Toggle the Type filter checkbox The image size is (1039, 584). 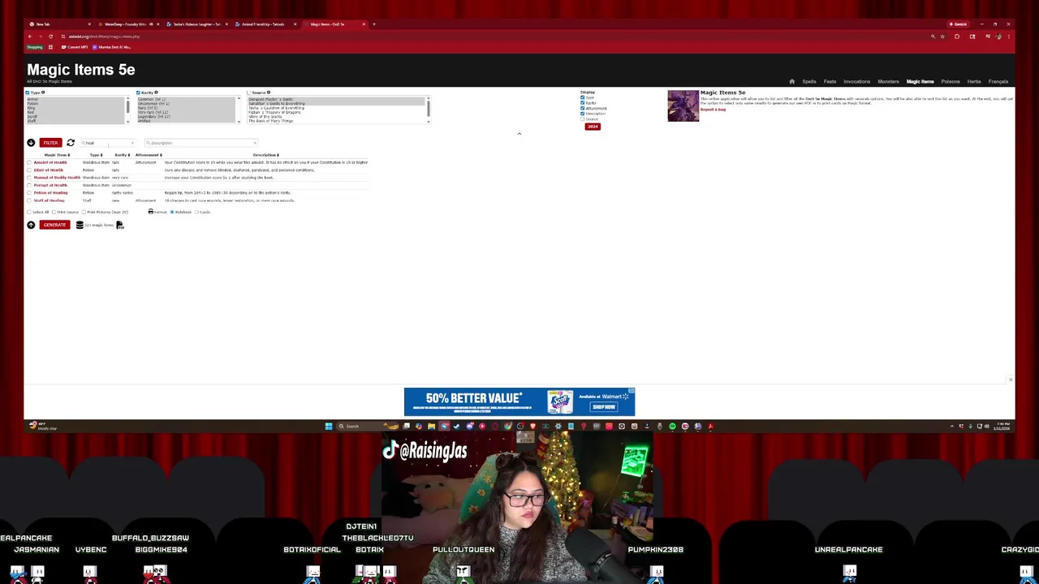click(x=28, y=92)
